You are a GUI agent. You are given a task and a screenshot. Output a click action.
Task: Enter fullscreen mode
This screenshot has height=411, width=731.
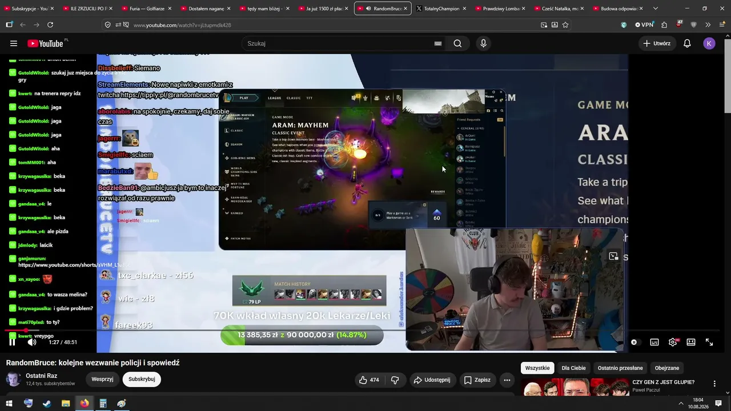pos(709,342)
